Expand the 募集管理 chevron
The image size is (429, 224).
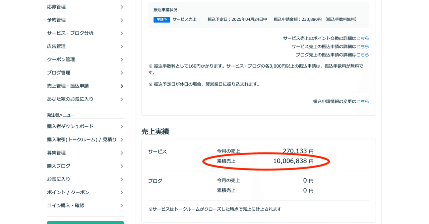[122, 153]
